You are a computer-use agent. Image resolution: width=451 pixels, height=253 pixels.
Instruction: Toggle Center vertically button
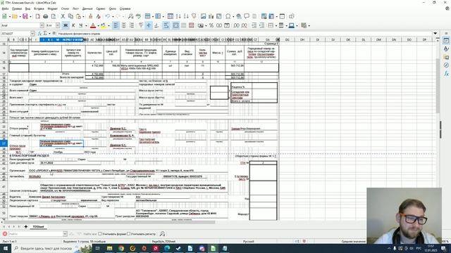pyautogui.click(x=149, y=25)
